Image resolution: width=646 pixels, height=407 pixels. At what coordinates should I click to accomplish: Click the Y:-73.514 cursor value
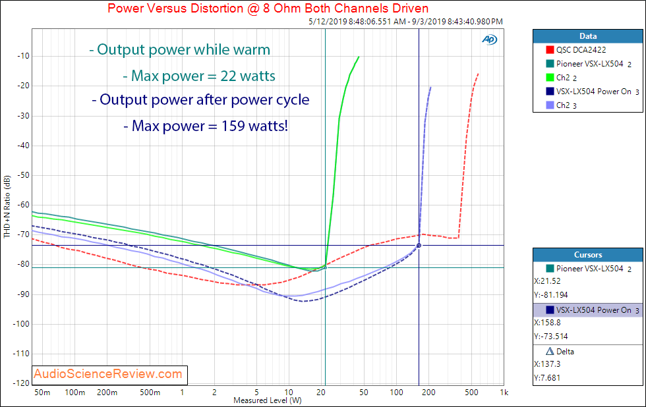click(551, 337)
